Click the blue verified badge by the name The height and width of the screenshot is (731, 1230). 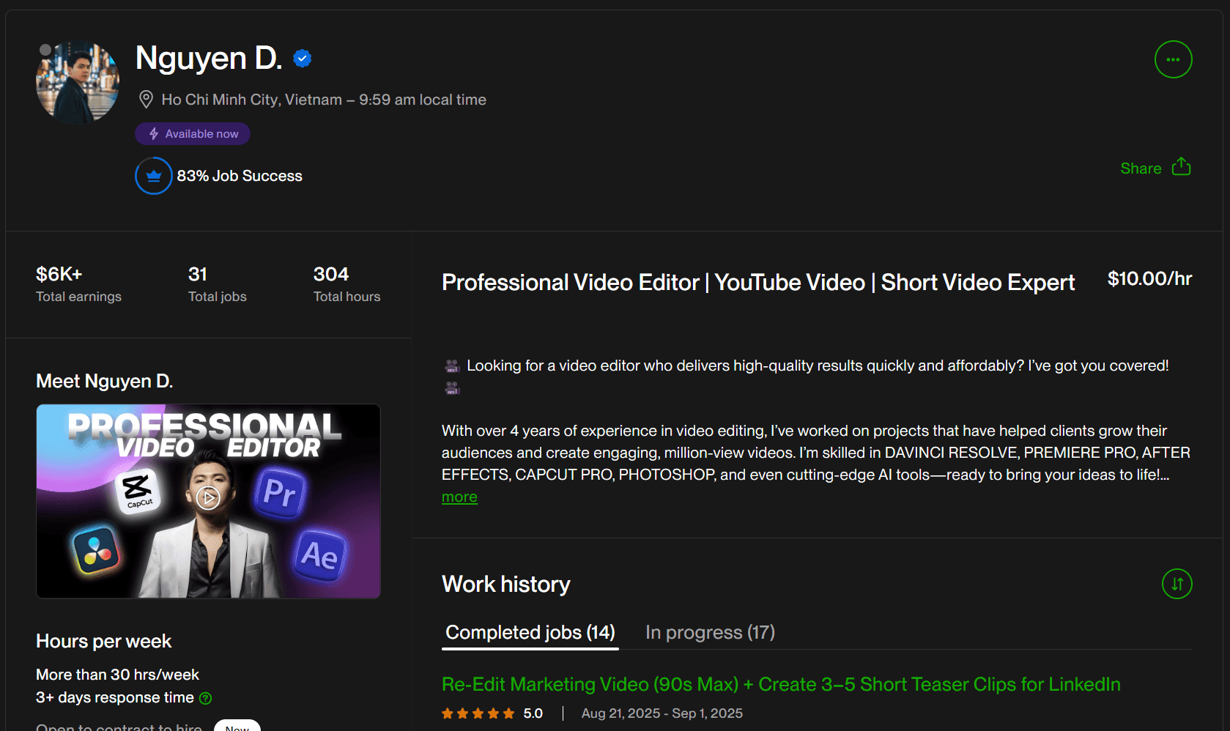(303, 59)
